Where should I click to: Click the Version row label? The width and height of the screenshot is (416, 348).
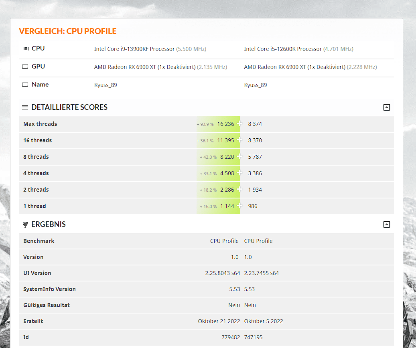33,257
